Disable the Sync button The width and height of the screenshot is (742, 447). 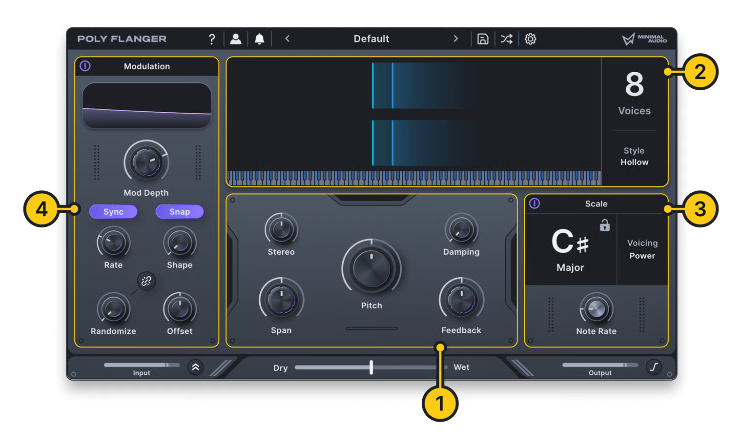(113, 212)
